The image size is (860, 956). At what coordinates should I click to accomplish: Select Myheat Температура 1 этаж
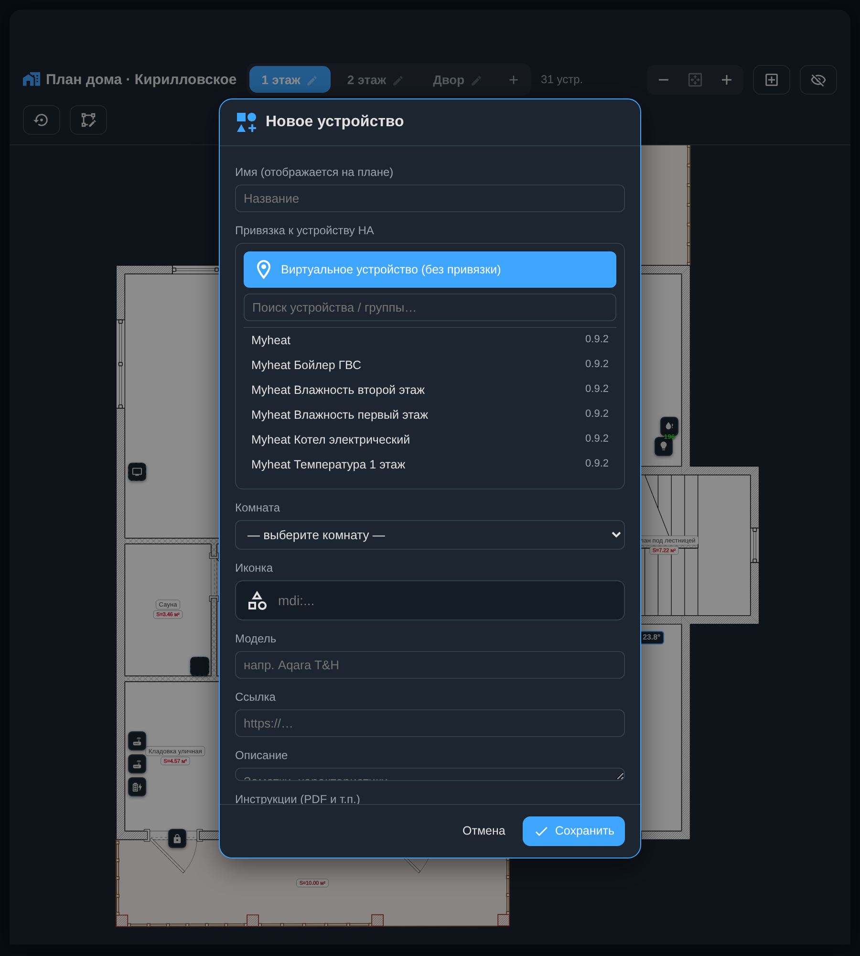click(x=430, y=465)
